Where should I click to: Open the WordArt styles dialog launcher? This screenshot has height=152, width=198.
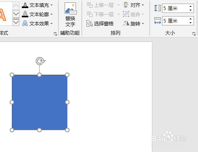[x=55, y=34]
